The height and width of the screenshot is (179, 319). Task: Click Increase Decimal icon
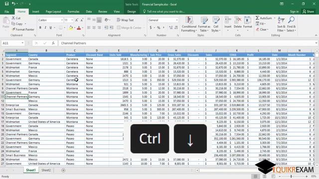170,28
